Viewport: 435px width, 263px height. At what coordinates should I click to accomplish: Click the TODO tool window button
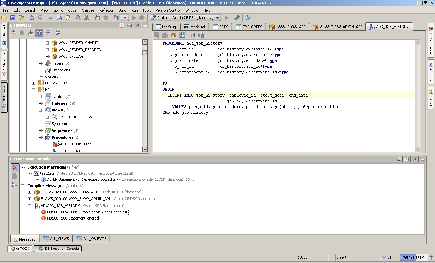click(20, 249)
